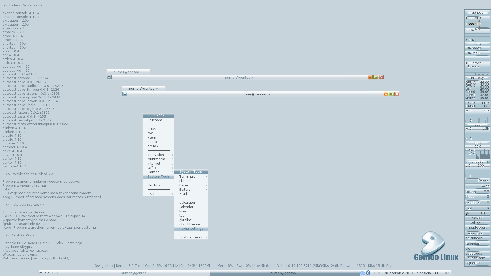Select tab above the rear terminal titlebar

pyautogui.click(x=128, y=72)
